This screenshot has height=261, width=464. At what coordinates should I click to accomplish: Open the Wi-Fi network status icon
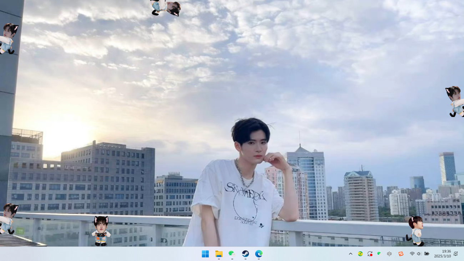coord(412,254)
